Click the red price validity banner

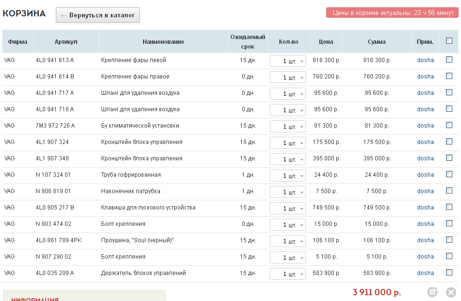[x=392, y=13]
